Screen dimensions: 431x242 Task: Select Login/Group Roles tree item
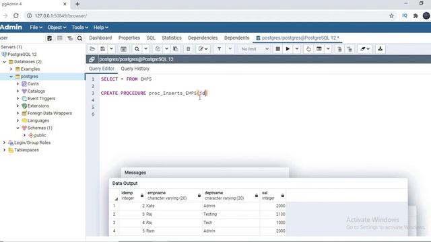coord(32,143)
